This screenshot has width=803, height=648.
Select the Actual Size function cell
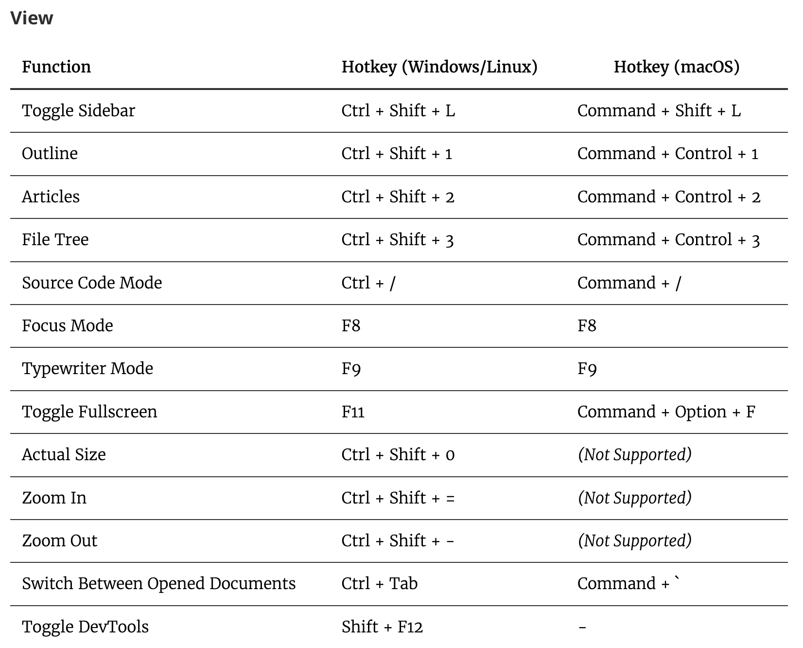[x=64, y=454]
